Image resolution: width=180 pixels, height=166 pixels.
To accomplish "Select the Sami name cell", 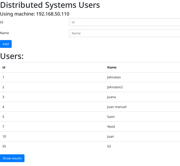I will pos(111,117).
